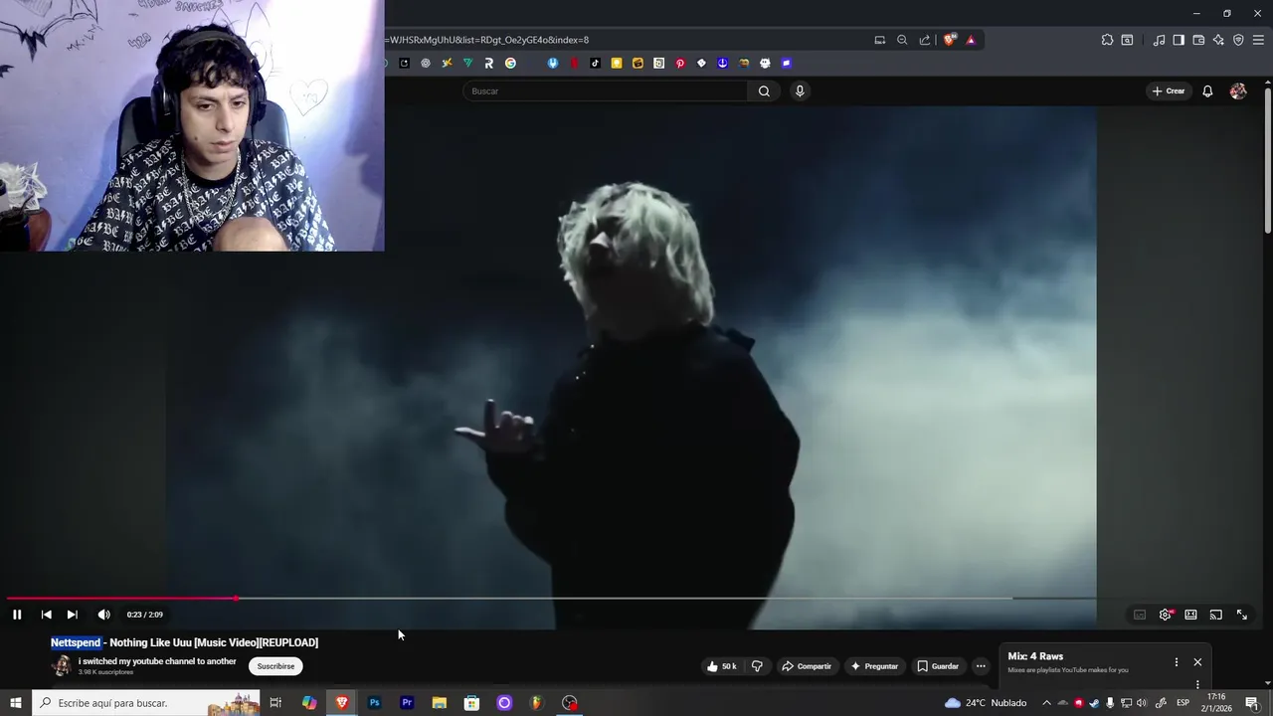
Task: Click the video title Nothing Like Uuu
Action: pos(185,642)
